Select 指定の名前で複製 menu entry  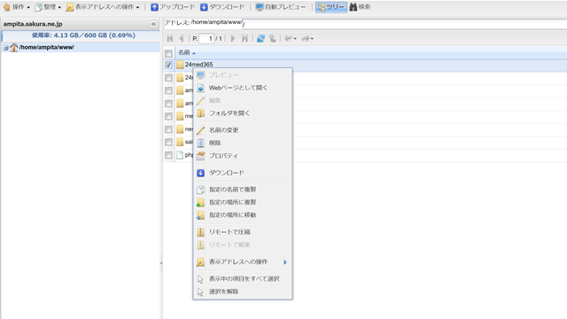click(243, 190)
